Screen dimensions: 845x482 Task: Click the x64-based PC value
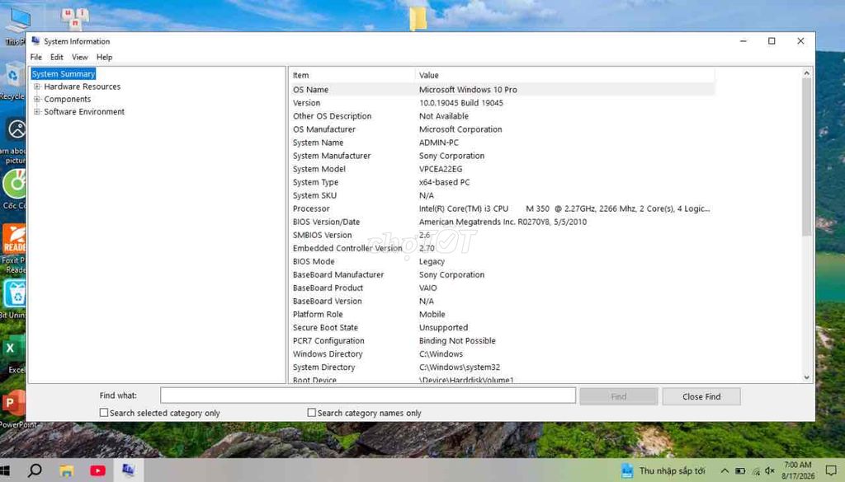coord(444,182)
